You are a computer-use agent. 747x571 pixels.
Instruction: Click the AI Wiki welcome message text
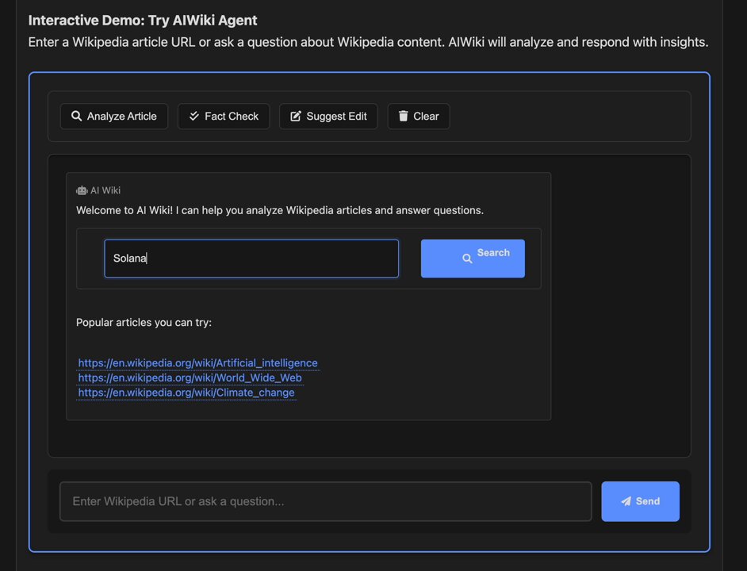coord(280,210)
